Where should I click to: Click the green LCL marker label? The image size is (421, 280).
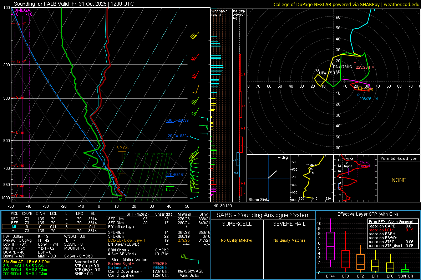coord(170,190)
